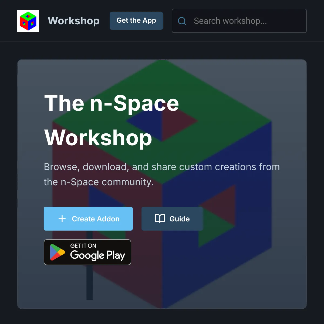Click the magnifying glass search icon

click(x=182, y=21)
